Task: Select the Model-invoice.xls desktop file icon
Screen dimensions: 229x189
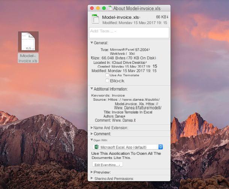Action: tap(28, 41)
